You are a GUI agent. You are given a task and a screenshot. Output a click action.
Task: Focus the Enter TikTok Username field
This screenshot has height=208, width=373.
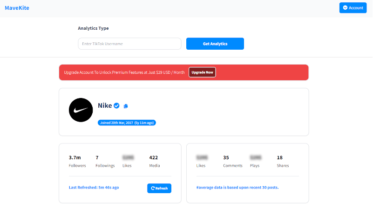(129, 44)
